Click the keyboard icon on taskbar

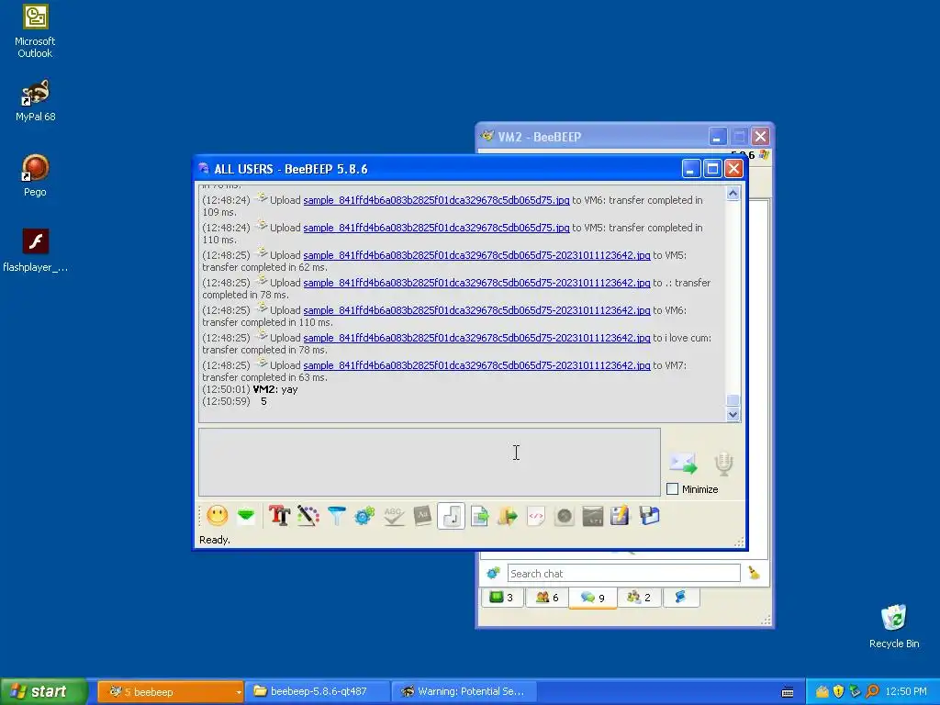tap(788, 692)
